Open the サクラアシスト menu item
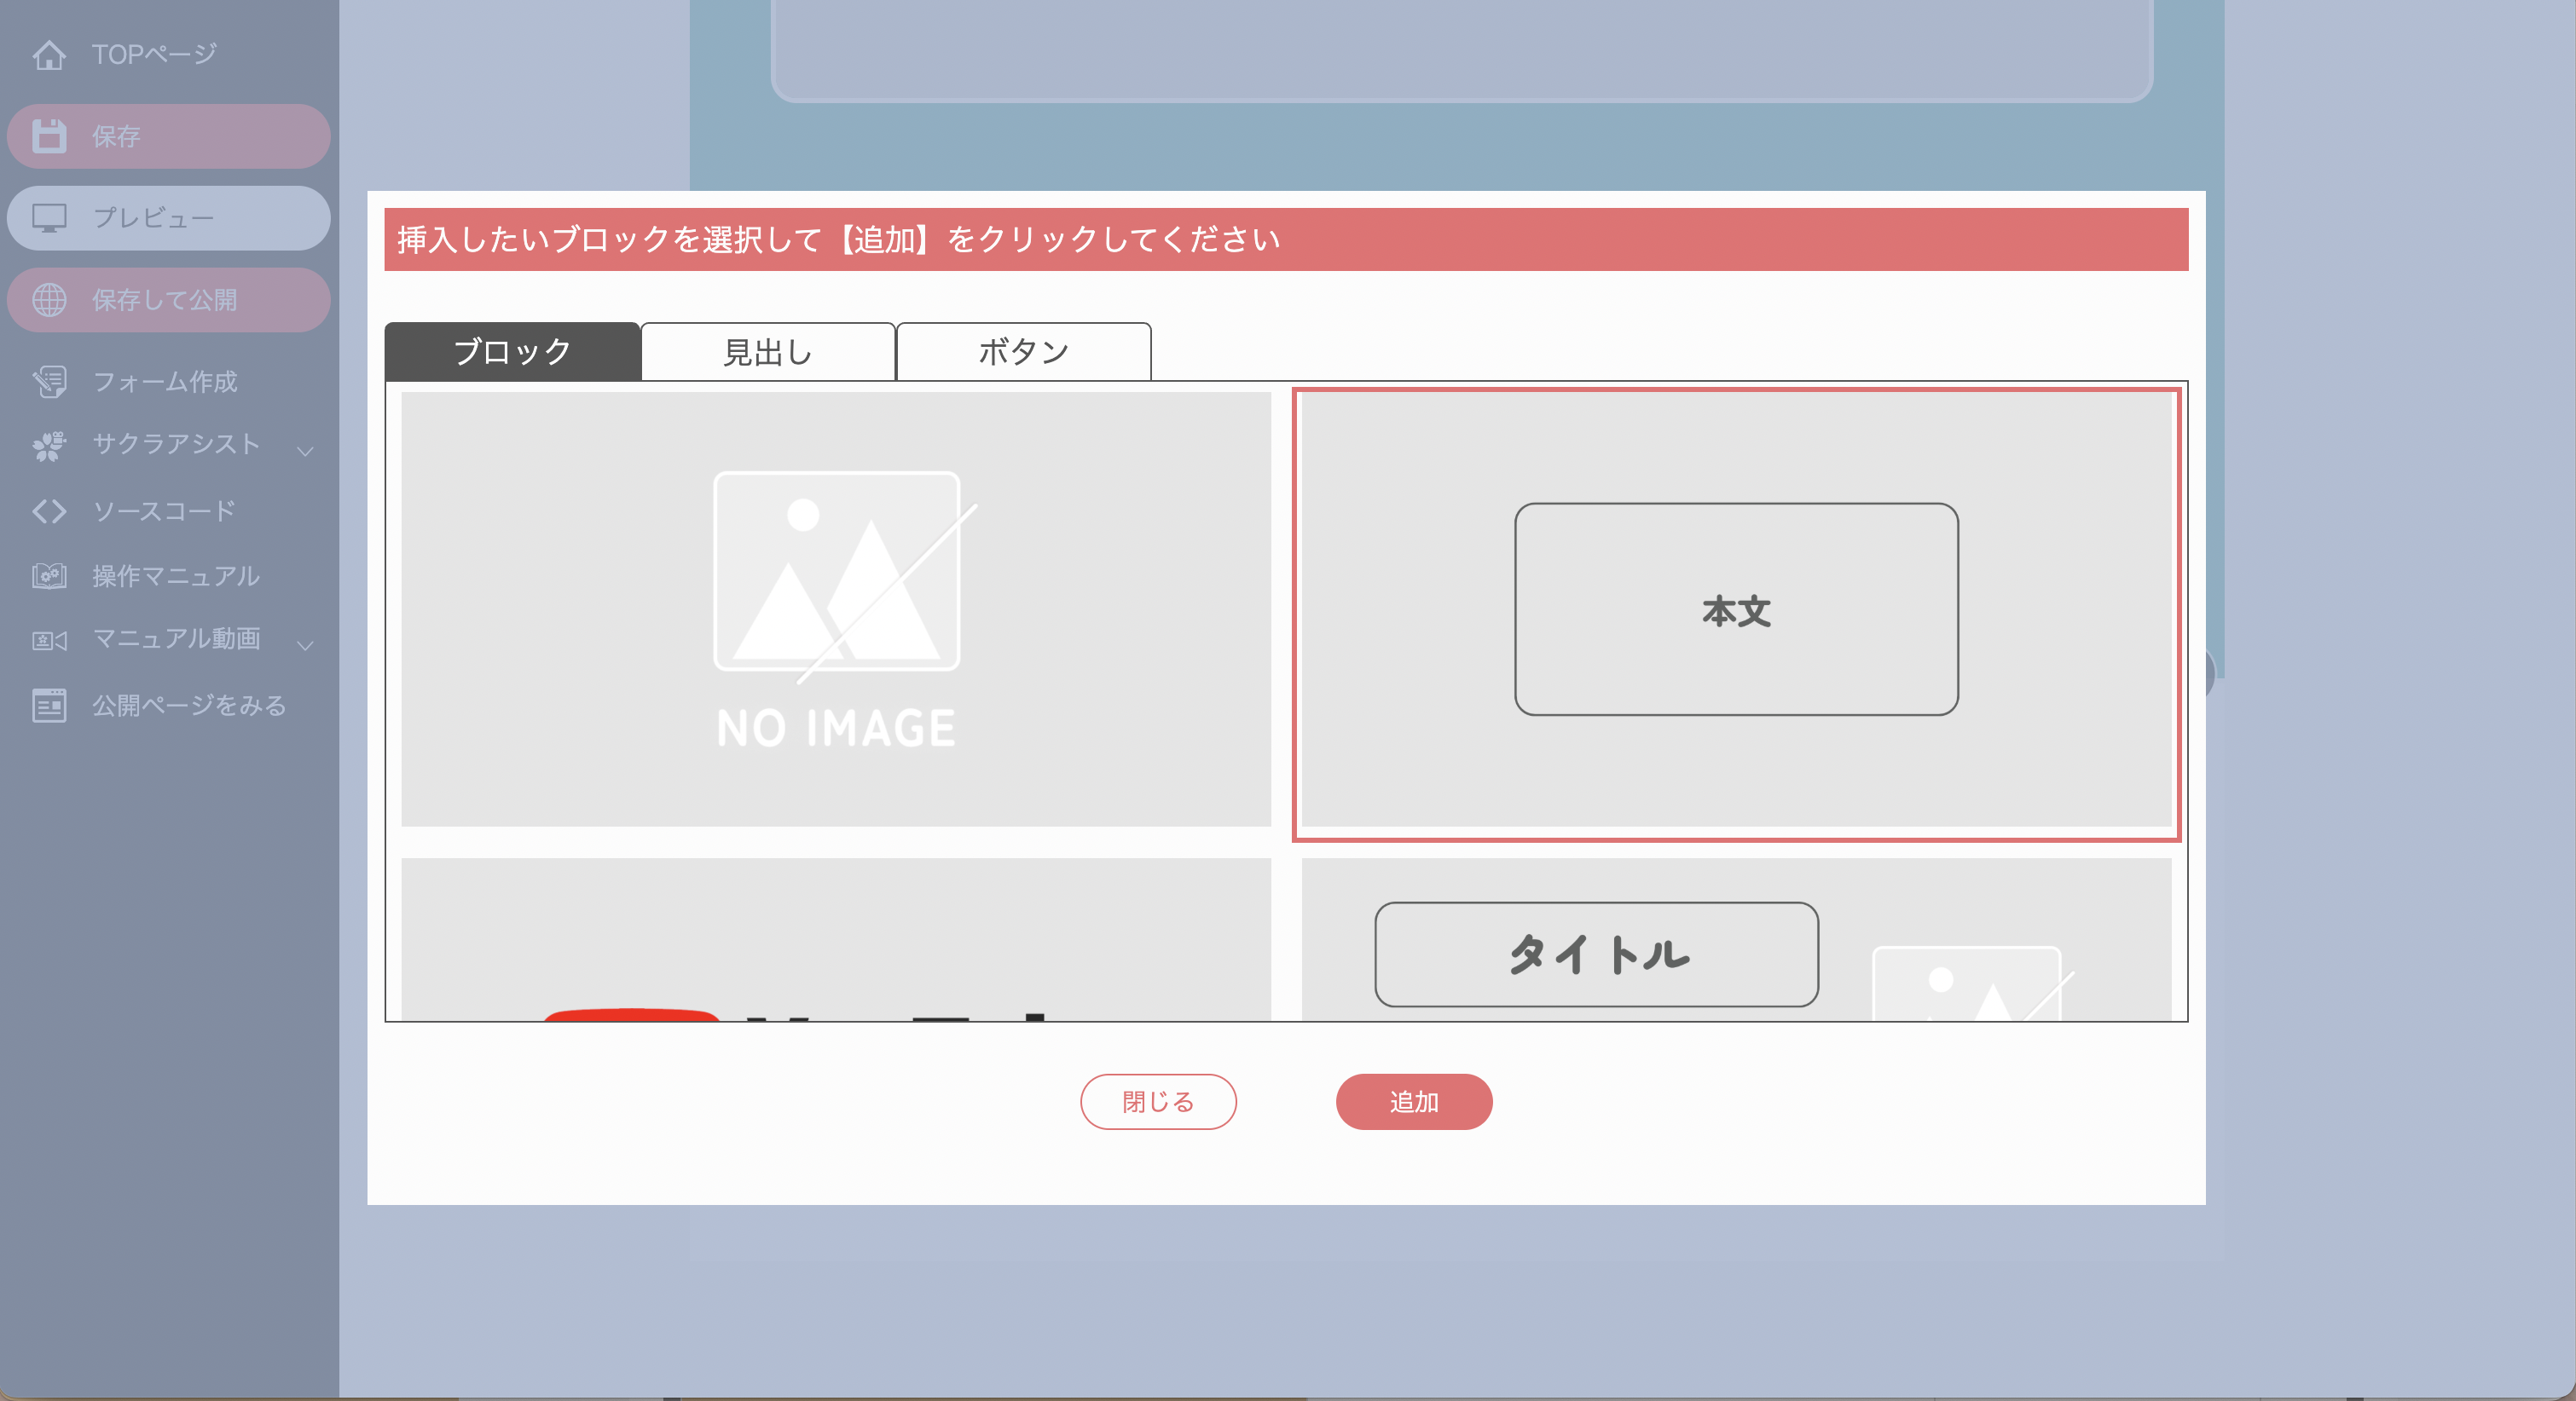Image resolution: width=2576 pixels, height=1401 pixels. click(x=176, y=444)
